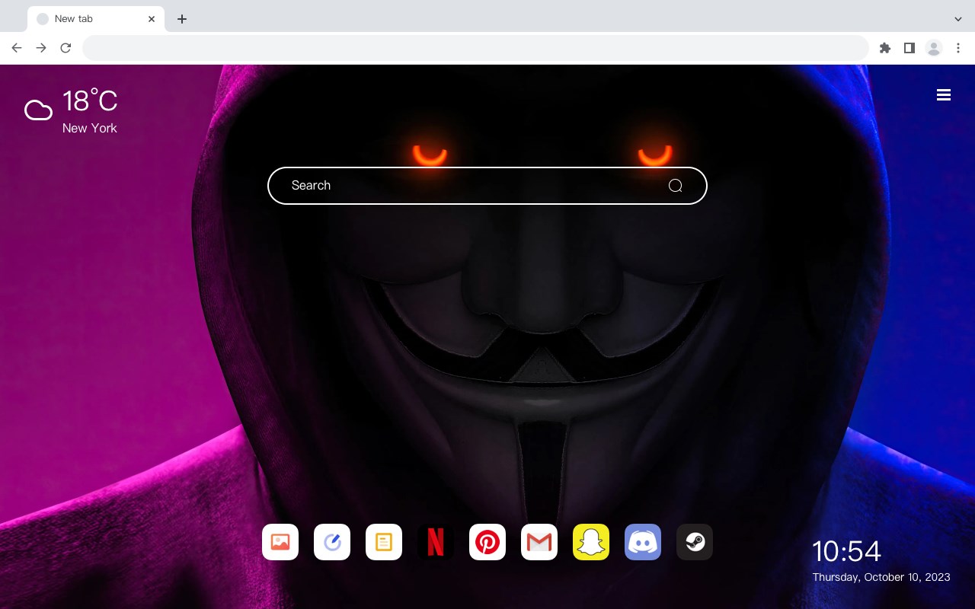
Task: Click the cloud weather icon
Action: pyautogui.click(x=38, y=110)
